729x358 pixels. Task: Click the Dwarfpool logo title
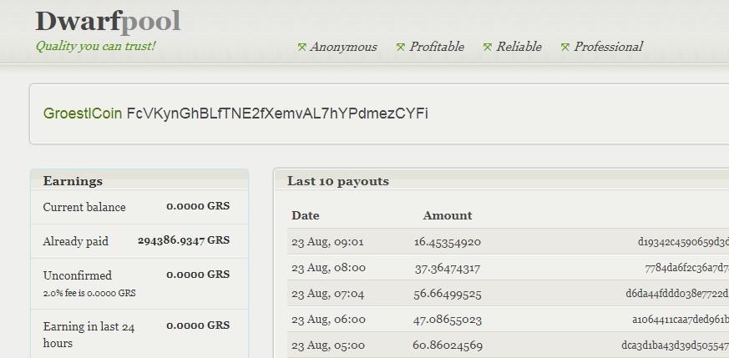pyautogui.click(x=108, y=22)
